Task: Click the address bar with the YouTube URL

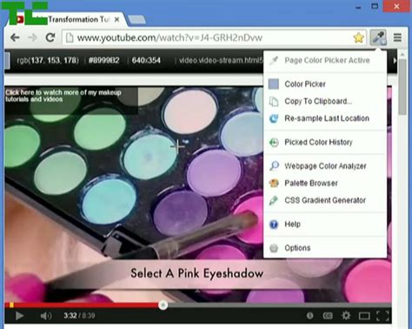Action: point(214,37)
